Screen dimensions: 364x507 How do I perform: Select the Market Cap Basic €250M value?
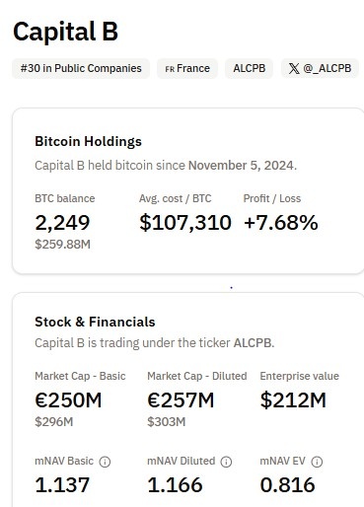[x=68, y=400]
